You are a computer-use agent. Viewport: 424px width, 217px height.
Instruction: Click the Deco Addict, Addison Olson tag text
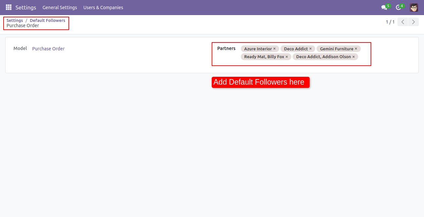323,57
